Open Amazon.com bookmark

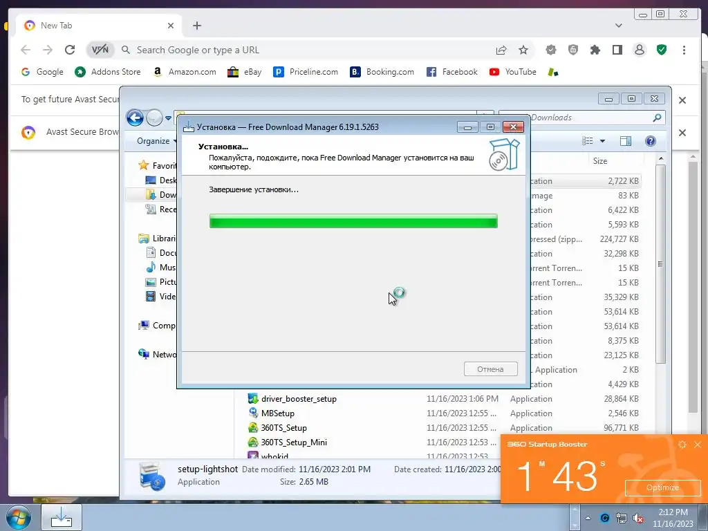pos(184,72)
